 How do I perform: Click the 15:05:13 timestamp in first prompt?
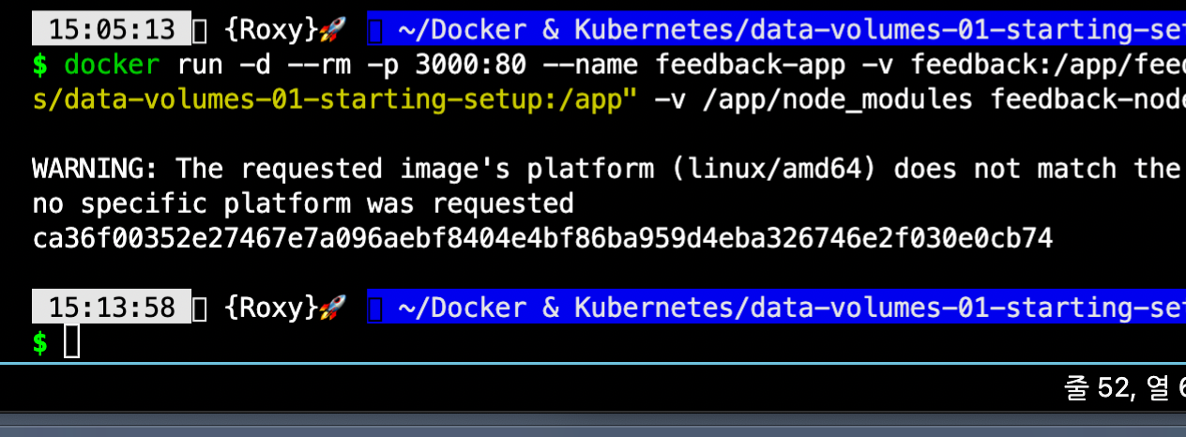pos(112,30)
